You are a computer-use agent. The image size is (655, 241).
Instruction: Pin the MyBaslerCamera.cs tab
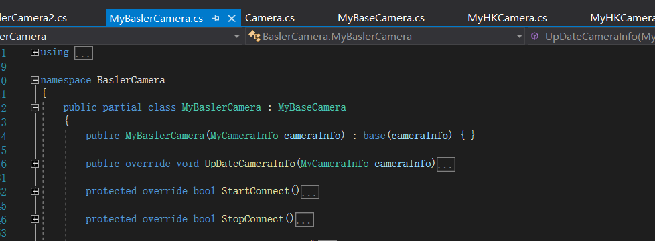pos(216,19)
